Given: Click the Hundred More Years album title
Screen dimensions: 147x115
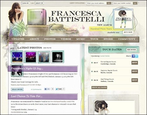Looking at the screenshot, I should coord(101,29).
